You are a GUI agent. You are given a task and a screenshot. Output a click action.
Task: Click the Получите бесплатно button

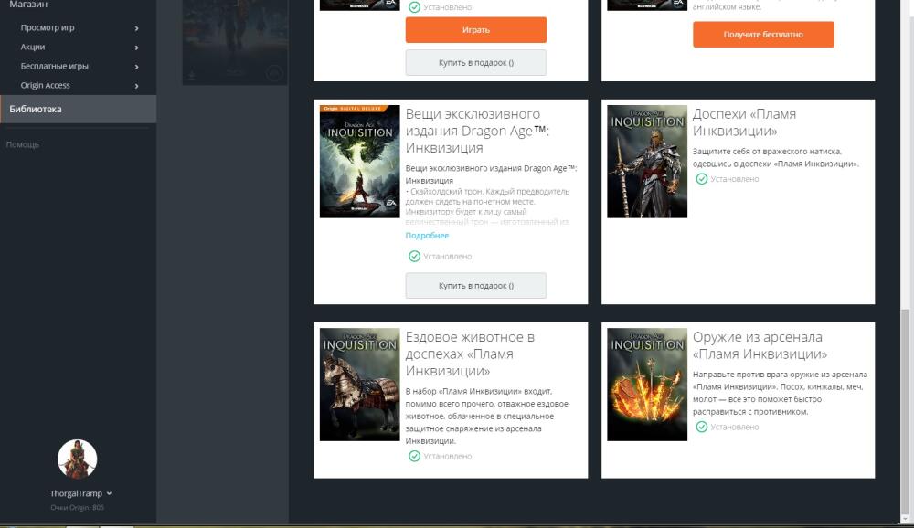point(763,35)
